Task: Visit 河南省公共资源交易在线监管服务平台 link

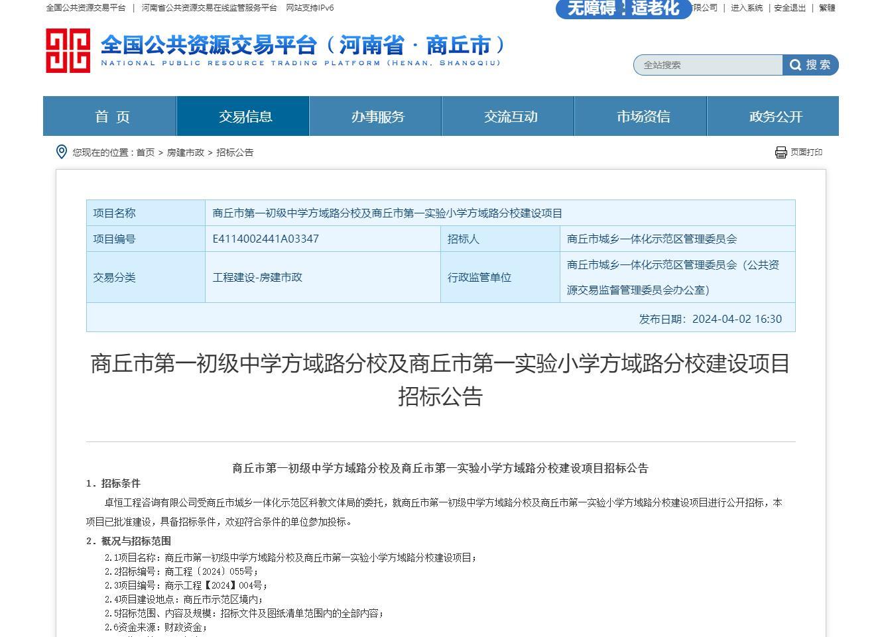Action: (x=209, y=8)
